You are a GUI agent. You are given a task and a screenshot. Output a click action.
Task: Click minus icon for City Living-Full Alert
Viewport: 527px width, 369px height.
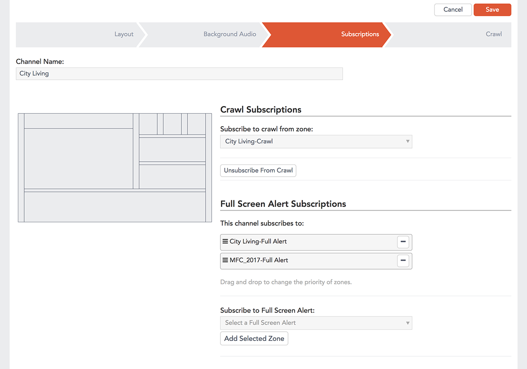(403, 242)
